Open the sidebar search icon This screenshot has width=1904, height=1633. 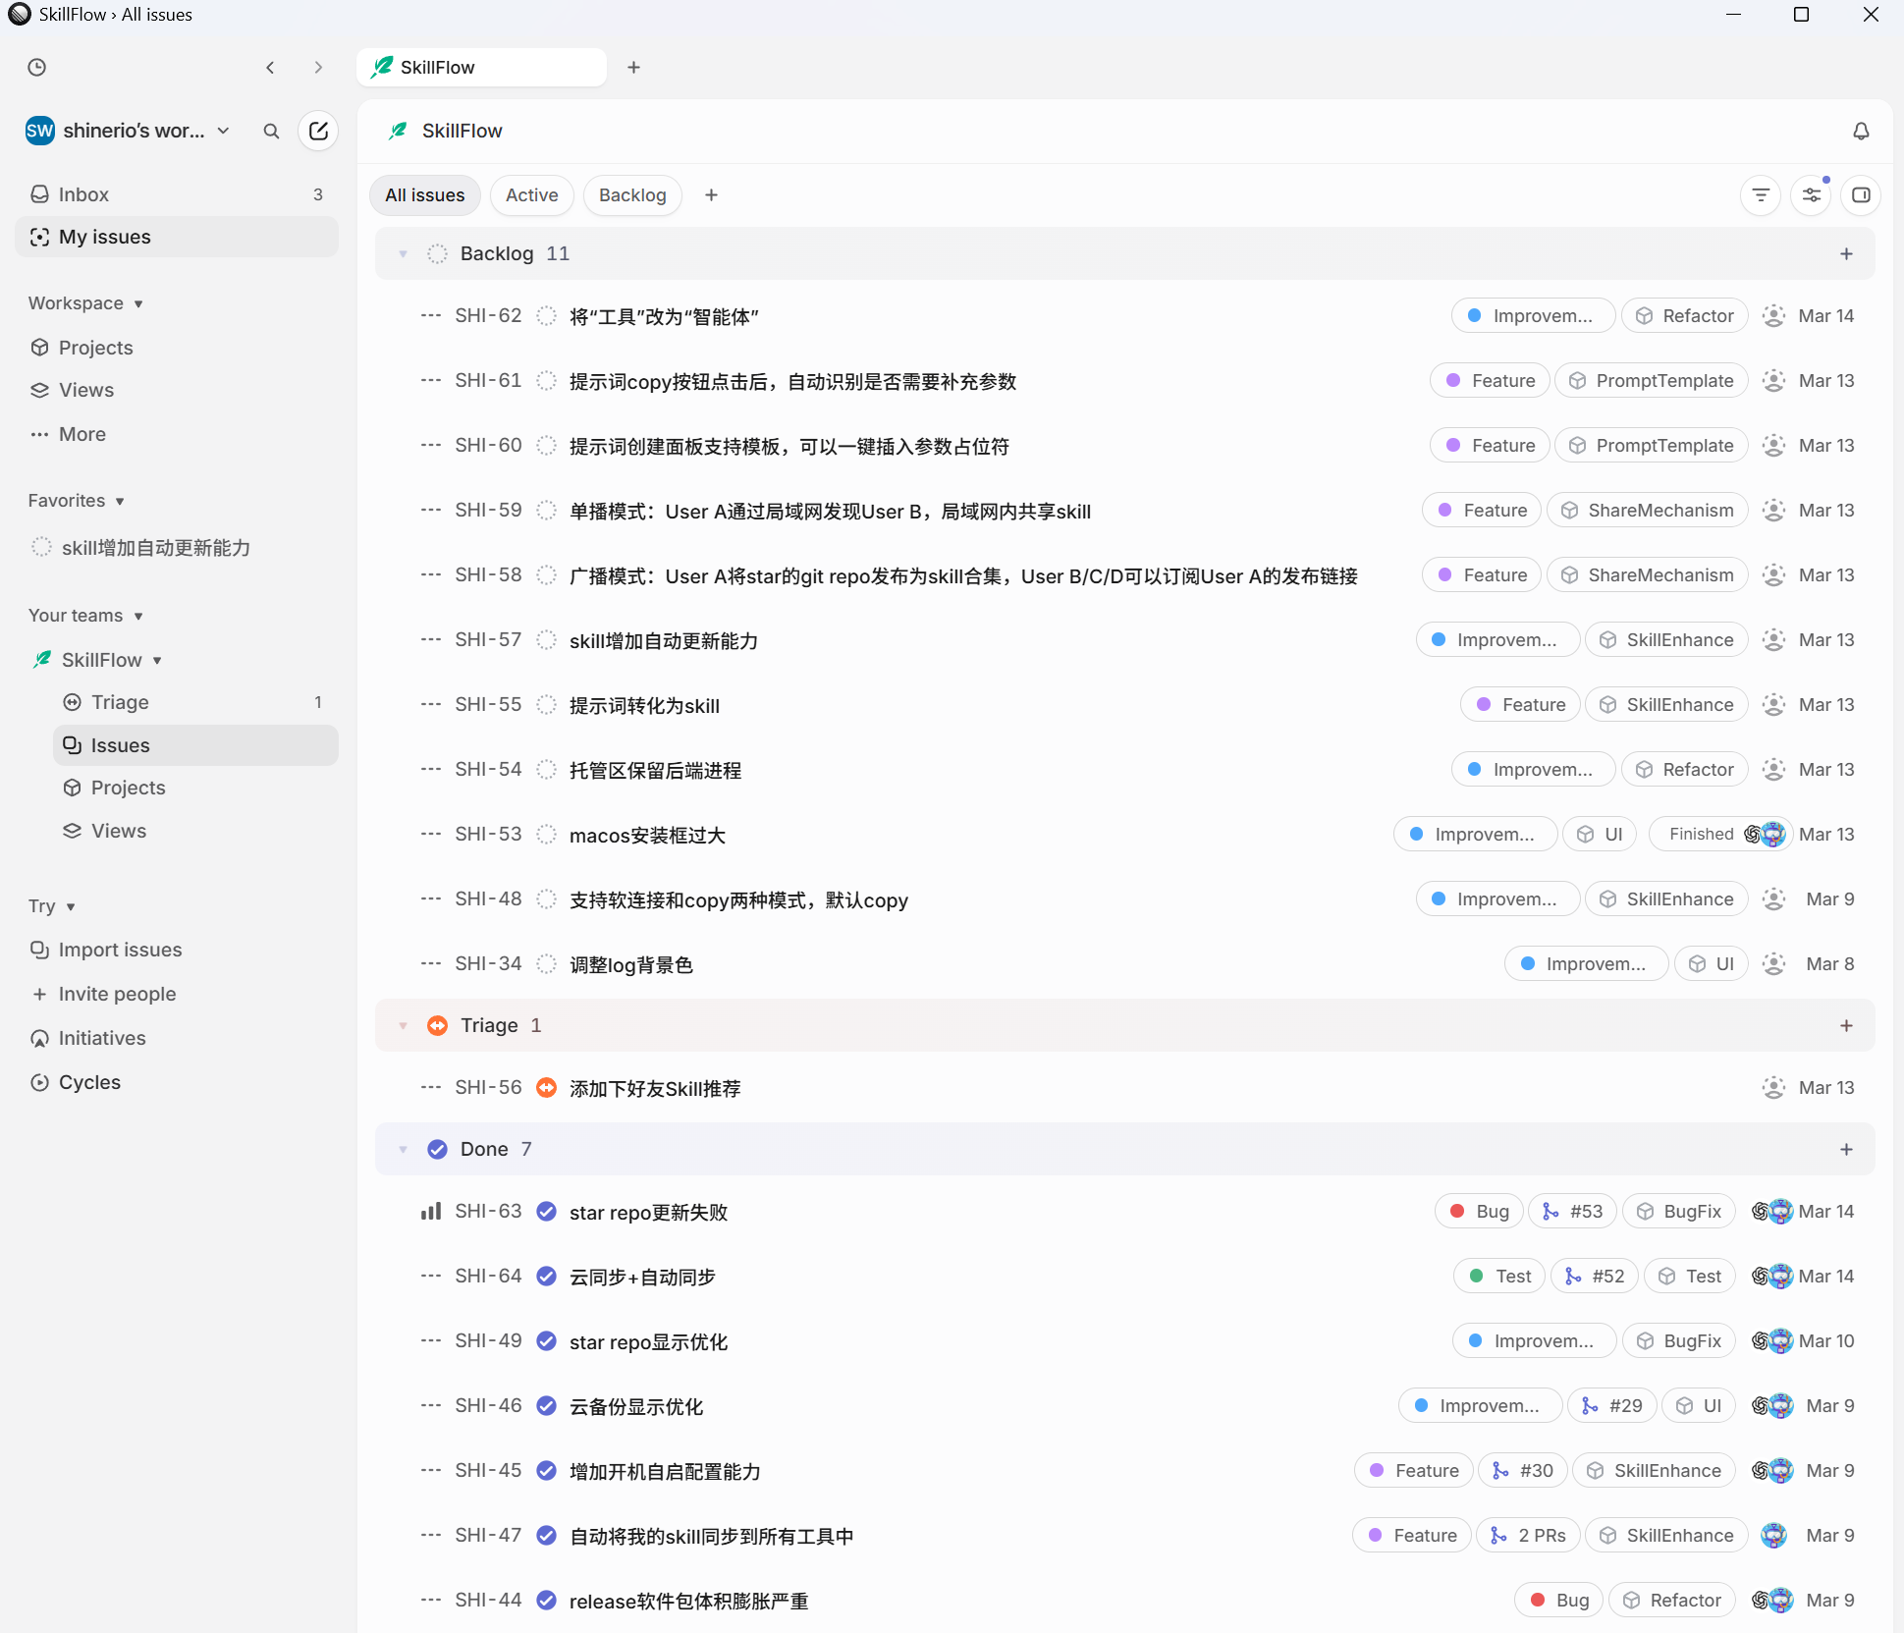(271, 131)
